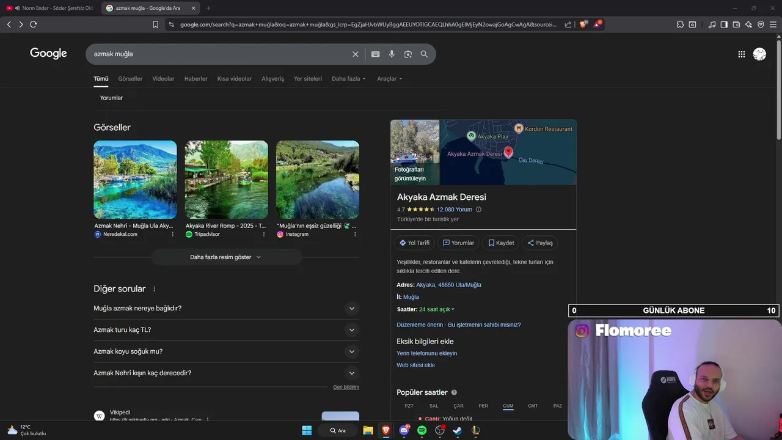Switch to the Kısa videolar tab
Viewport: 782px width, 440px height.
235,79
